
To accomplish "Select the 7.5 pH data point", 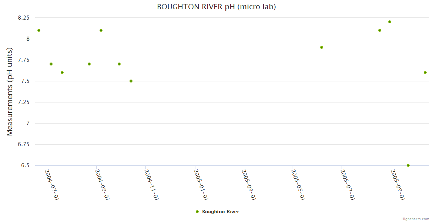I will tap(131, 81).
